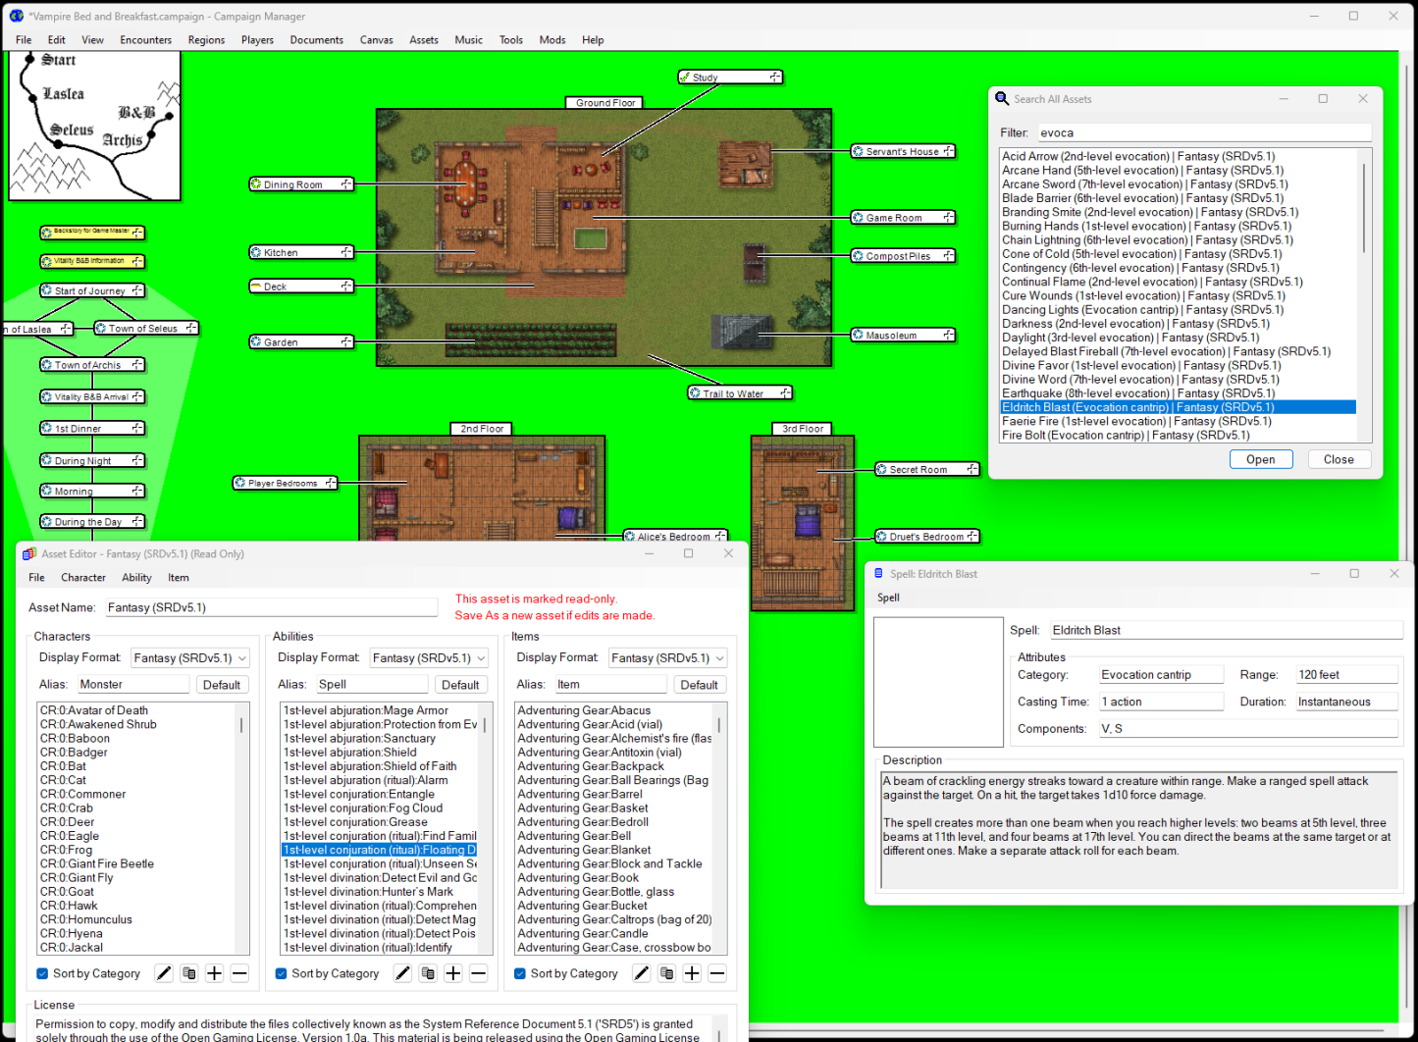1418x1042 pixels.
Task: Click the move handle on Start of Journey node
Action: click(137, 290)
